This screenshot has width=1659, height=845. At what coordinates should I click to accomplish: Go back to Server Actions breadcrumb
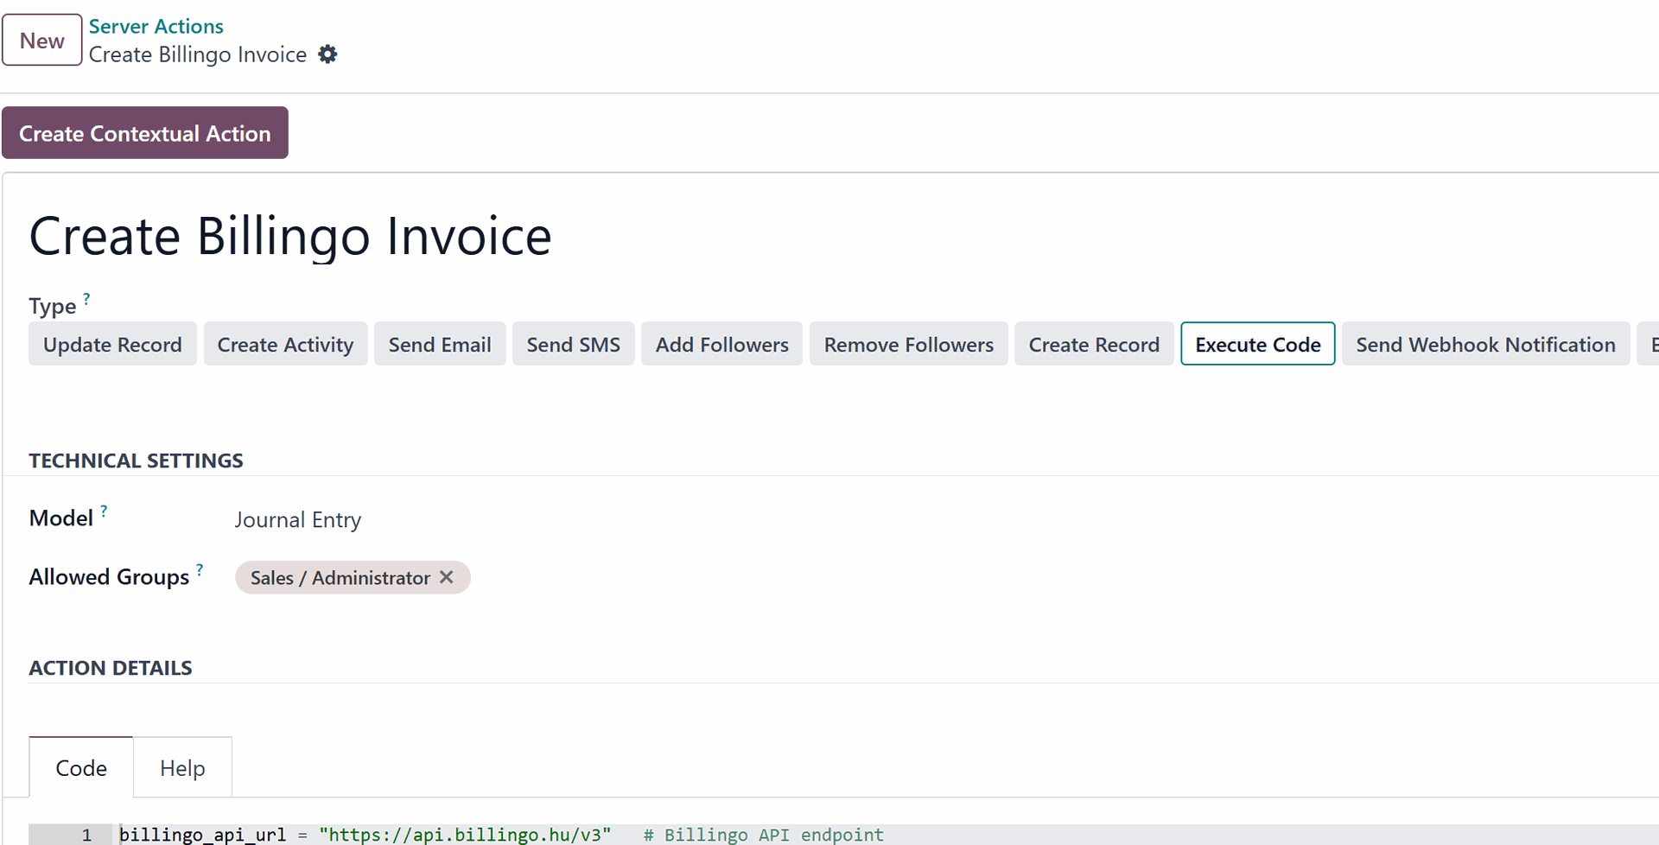(156, 27)
